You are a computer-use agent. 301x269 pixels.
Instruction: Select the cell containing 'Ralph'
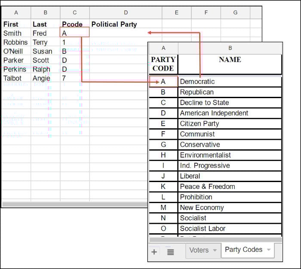46,69
